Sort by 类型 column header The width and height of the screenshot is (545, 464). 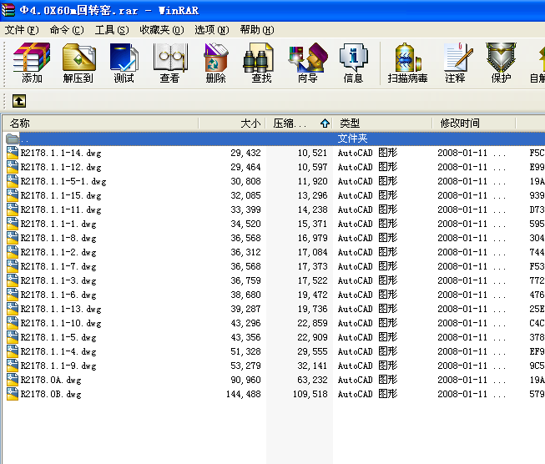(x=382, y=123)
